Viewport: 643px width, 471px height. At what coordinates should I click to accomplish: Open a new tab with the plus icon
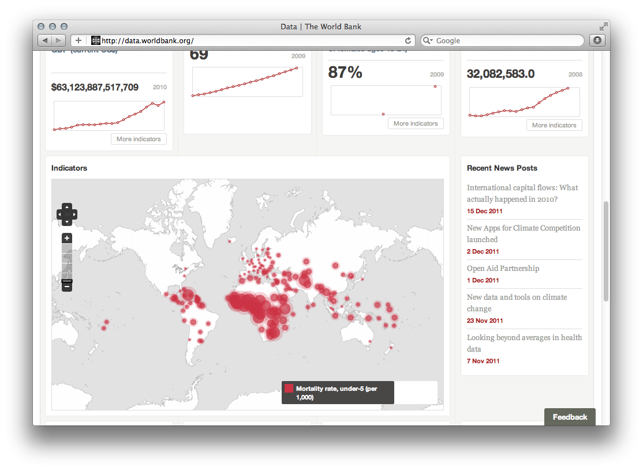click(78, 40)
